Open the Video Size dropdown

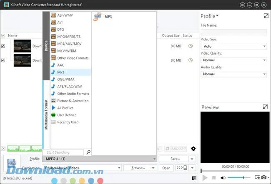pyautogui.click(x=233, y=46)
